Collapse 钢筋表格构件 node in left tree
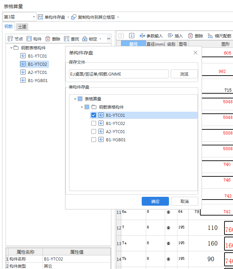The image size is (233, 269). click(11, 48)
